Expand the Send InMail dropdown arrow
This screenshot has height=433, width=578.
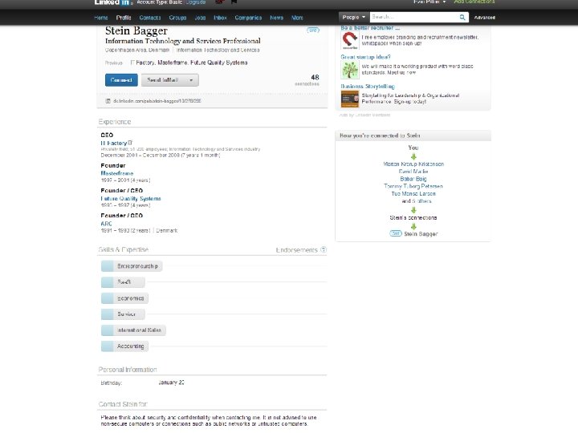tap(191, 80)
